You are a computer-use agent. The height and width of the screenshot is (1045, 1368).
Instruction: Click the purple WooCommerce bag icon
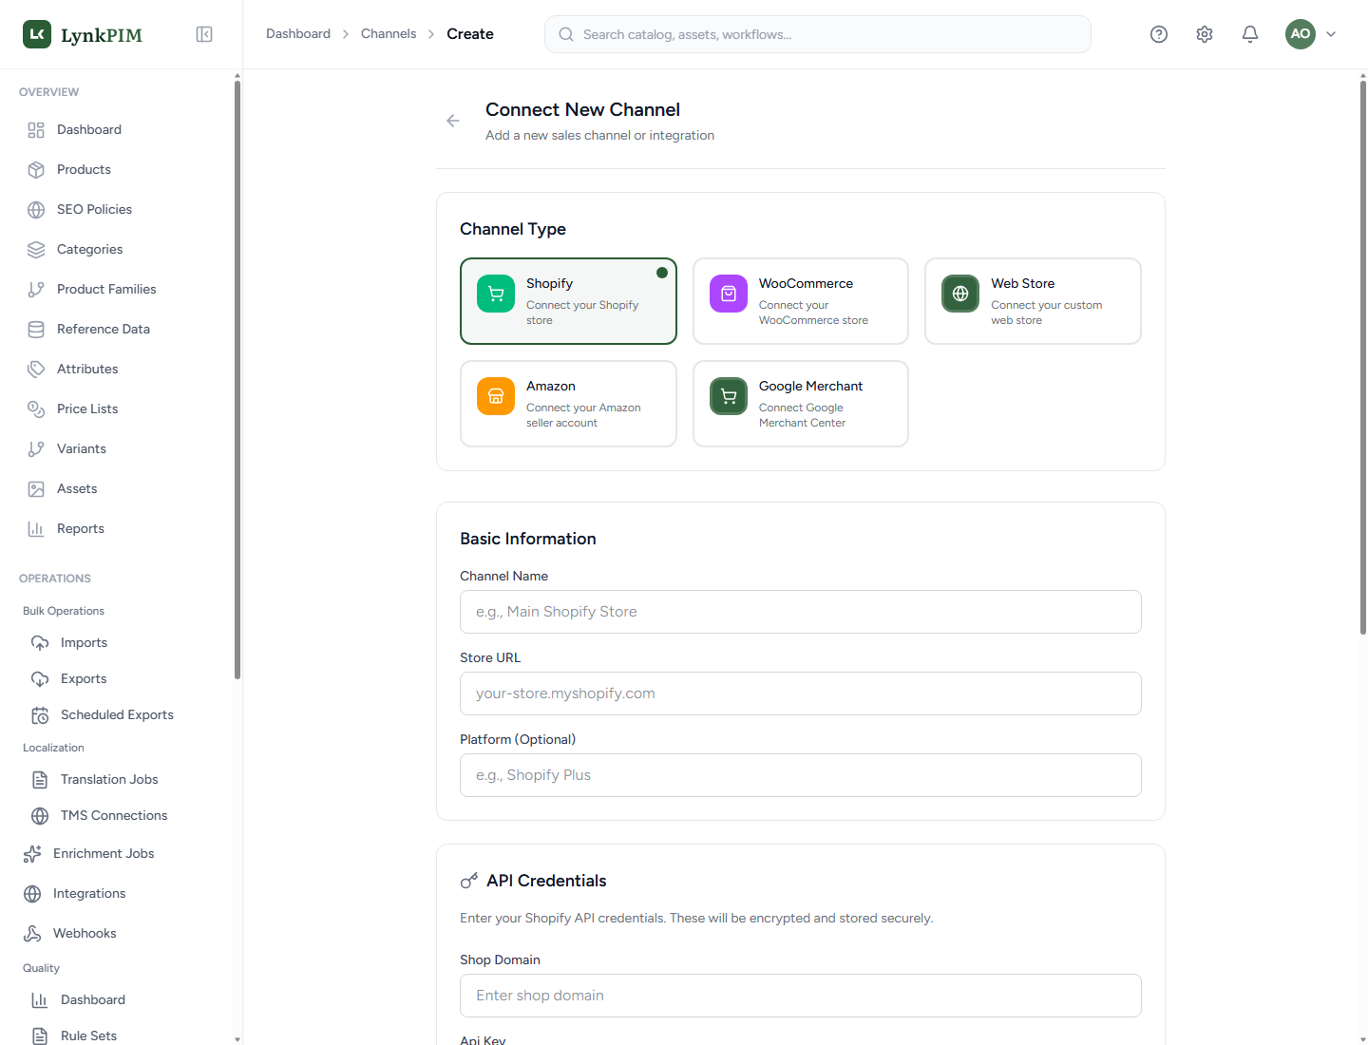coord(729,294)
